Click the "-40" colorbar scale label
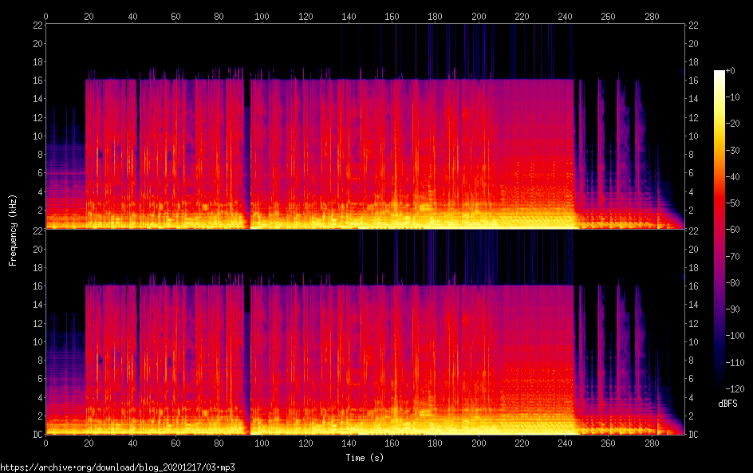This screenshot has height=473, width=753. click(x=733, y=177)
